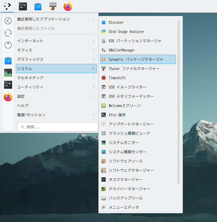The height and width of the screenshot is (222, 217).
Task: Expand インターネット category arrow
Action: [93, 41]
